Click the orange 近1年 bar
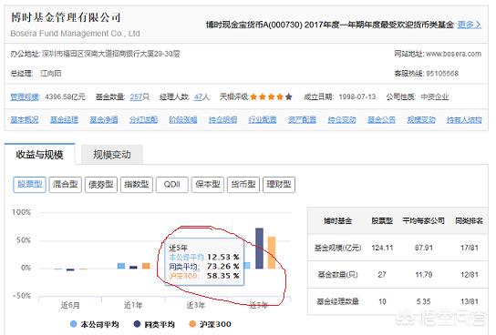 point(146,266)
